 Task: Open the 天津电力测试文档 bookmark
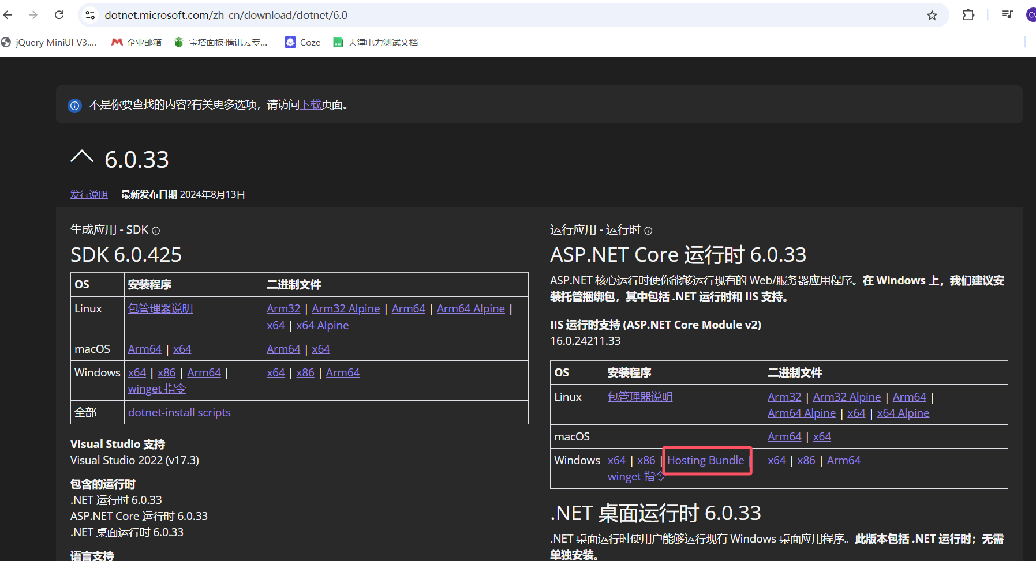click(376, 42)
